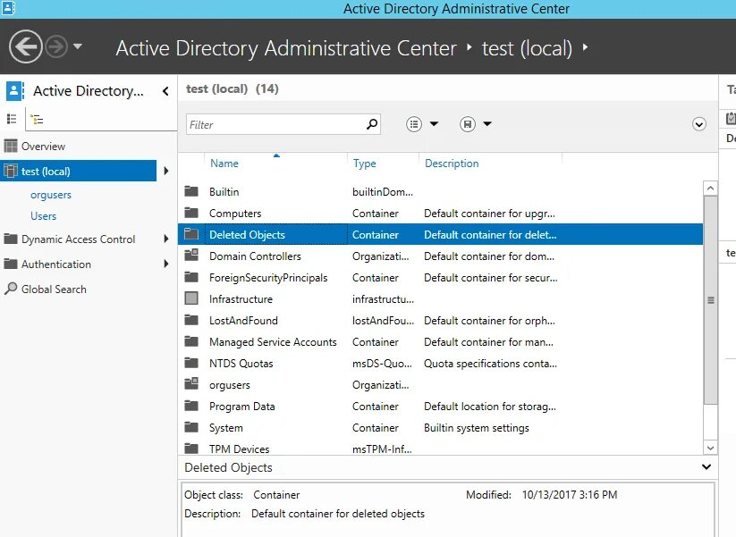Open the saved queries dropdown arrow
The height and width of the screenshot is (537, 736).
487,124
